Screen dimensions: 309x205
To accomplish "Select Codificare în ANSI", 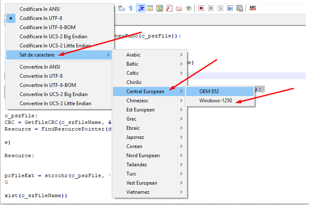I will point(60,9).
